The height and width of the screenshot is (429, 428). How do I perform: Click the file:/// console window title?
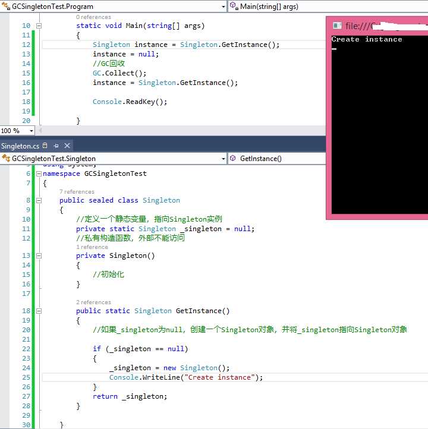[x=386, y=26]
